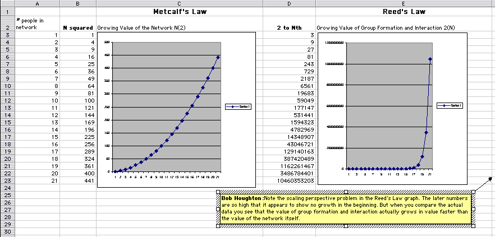Click the "Metcalf's Law" title cell
This screenshot has height=237, width=495.
pos(179,12)
